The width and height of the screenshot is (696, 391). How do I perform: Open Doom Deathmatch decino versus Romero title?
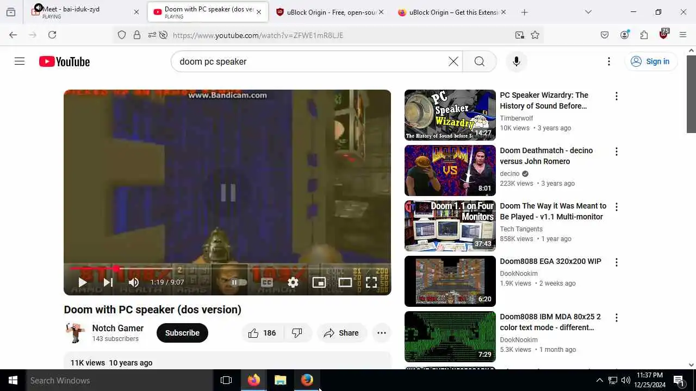click(546, 156)
